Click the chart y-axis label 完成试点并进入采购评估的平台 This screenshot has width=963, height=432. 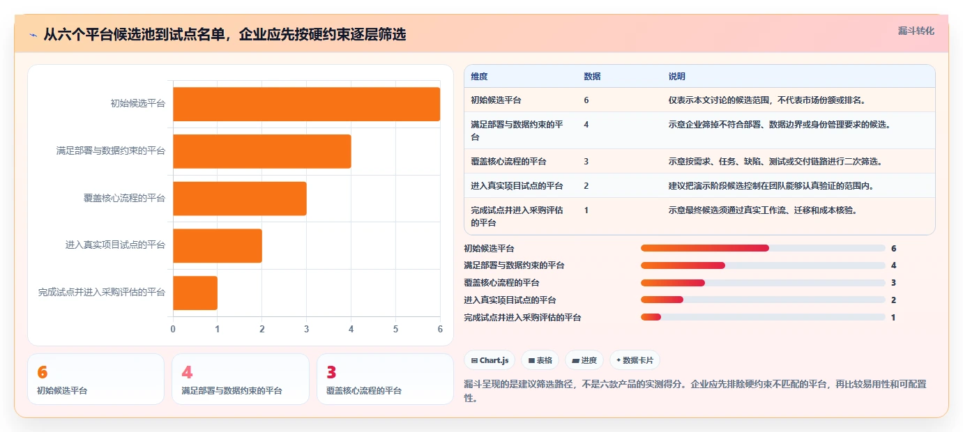[x=102, y=293]
